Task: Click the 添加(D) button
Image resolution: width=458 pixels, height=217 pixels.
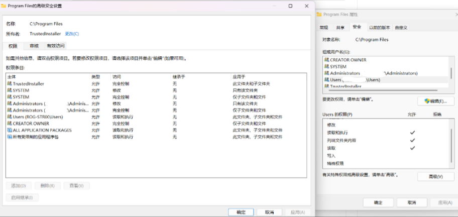Action: pos(19,186)
